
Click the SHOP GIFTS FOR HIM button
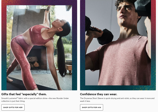pos(92,107)
